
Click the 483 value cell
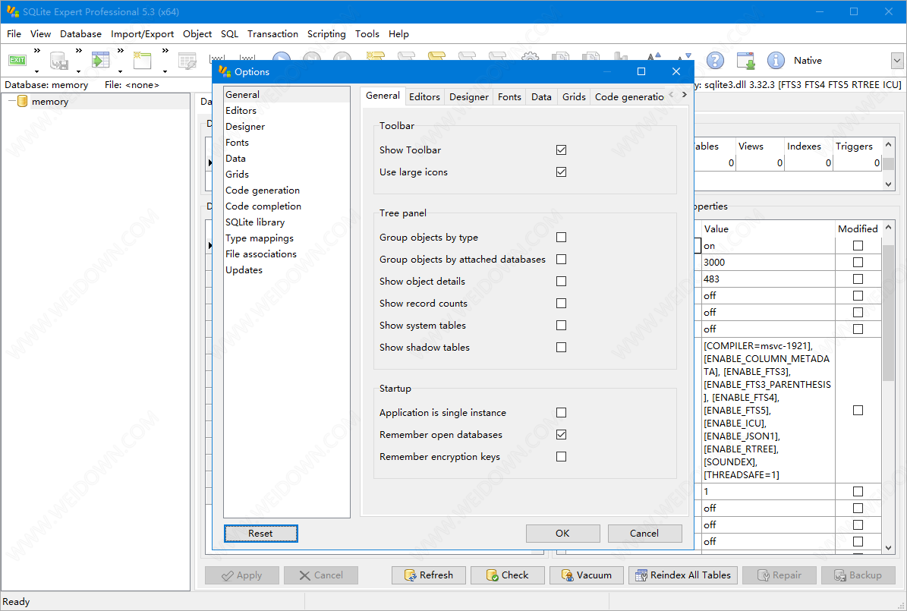coord(767,279)
